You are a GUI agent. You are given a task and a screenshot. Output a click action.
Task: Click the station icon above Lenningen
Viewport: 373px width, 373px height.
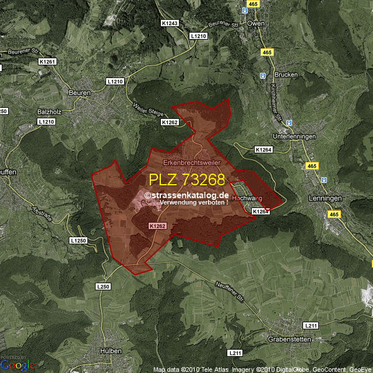coord(324,180)
